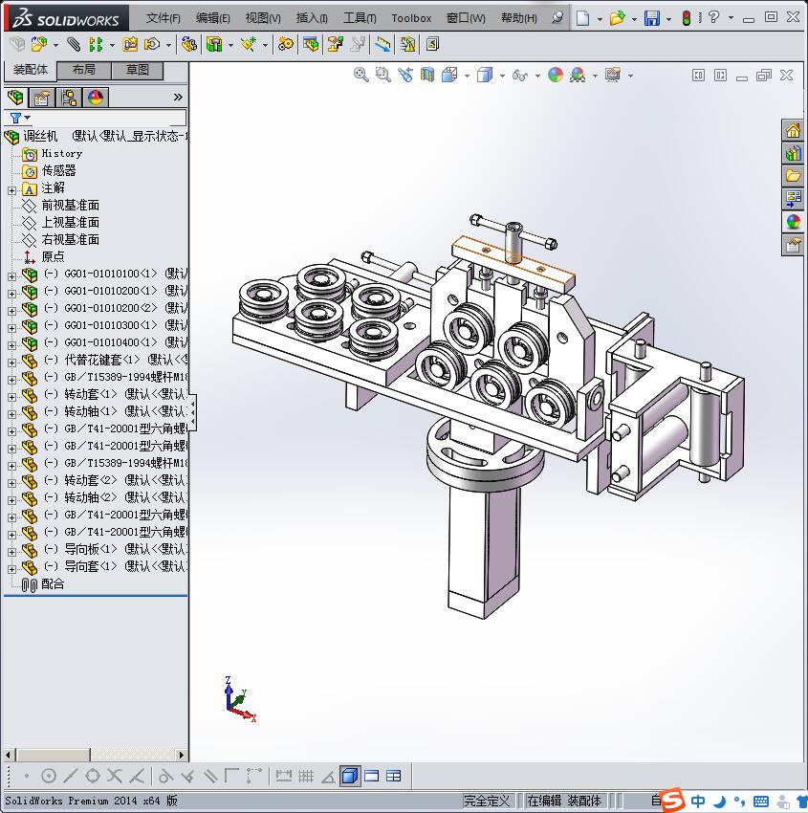808x813 pixels.
Task: Click the Mate paperclip icon
Action: coord(74,45)
